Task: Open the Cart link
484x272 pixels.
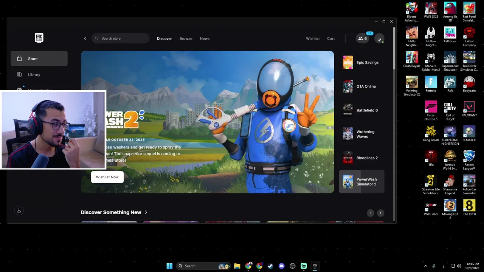Action: (x=331, y=39)
